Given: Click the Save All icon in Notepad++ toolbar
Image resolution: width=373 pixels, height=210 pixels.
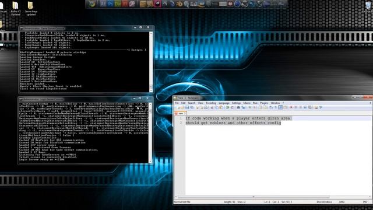Looking at the screenshot, I should pos(192,107).
